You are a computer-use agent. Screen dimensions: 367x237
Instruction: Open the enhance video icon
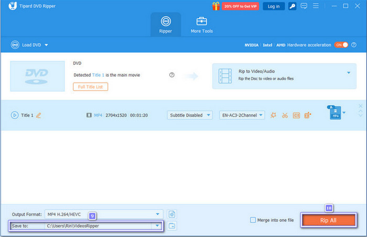[x=308, y=115]
